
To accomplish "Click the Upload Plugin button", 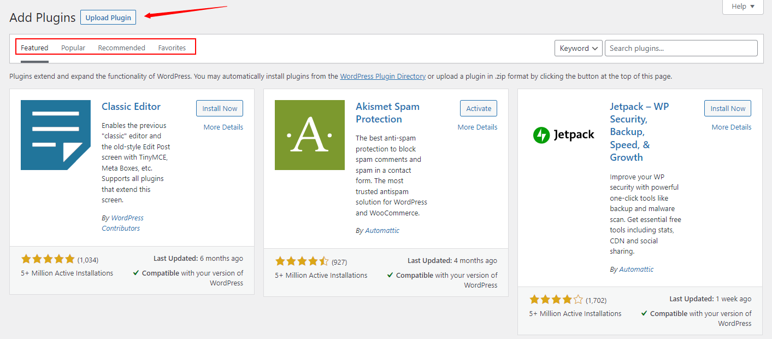I will (x=108, y=17).
